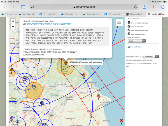This screenshot has height=126, width=168.
Task: Open the EGTT/QWELW Q-line link
Action: (48, 24)
